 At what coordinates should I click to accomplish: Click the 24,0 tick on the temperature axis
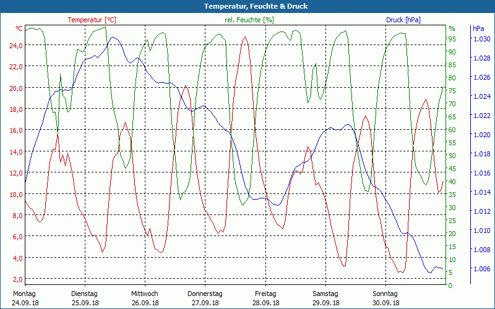tap(15, 45)
